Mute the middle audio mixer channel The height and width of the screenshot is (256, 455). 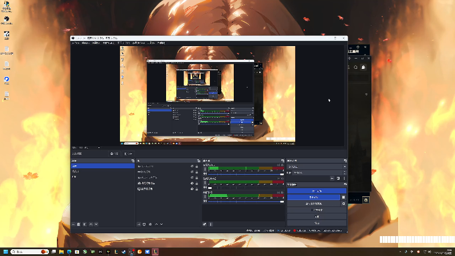click(x=205, y=188)
